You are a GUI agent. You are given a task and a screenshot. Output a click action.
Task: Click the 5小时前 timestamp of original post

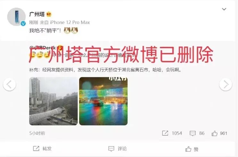pyautogui.click(x=37, y=133)
